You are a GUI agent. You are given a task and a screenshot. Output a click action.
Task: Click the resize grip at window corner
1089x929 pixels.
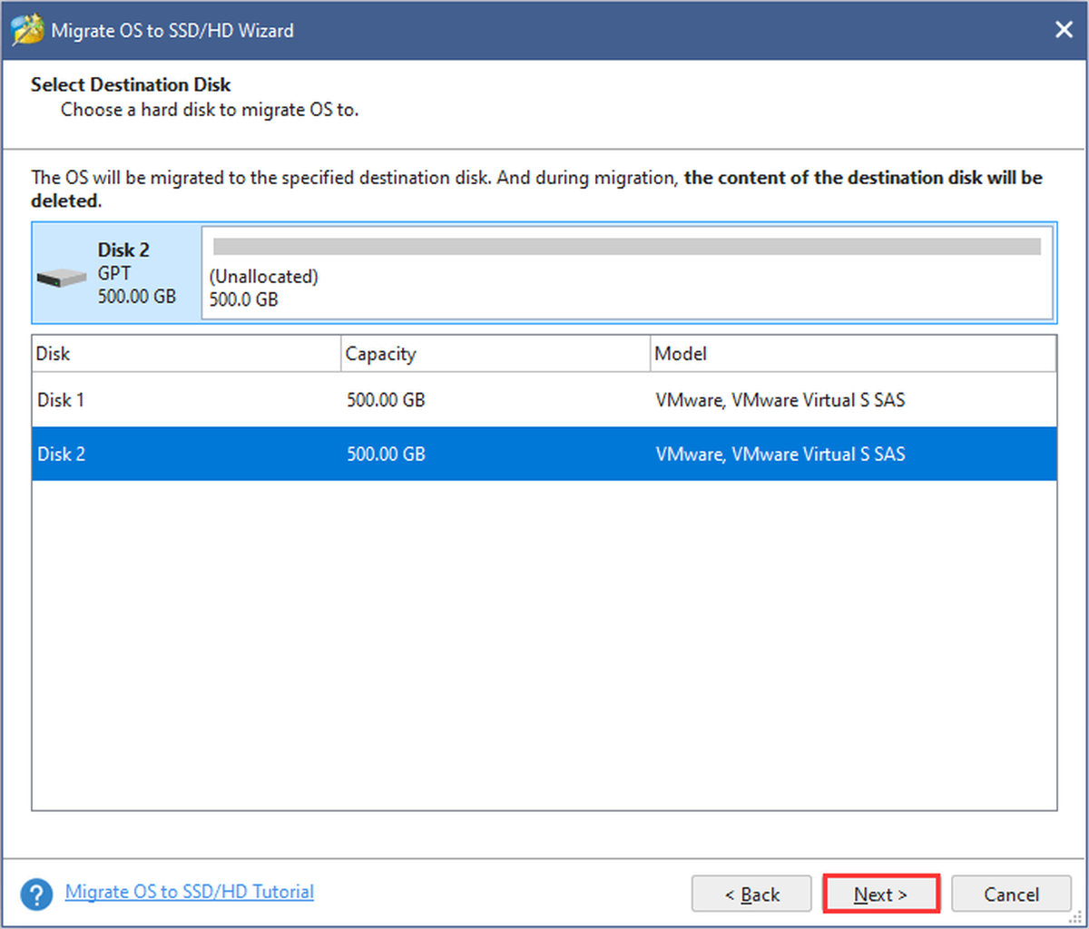(x=1077, y=917)
